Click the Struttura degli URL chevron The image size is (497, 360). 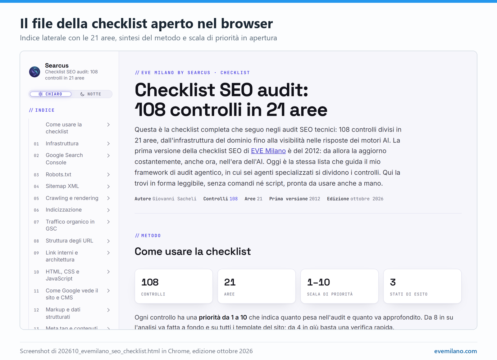click(x=108, y=241)
